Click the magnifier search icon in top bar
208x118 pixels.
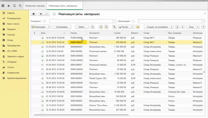[x=20, y=5]
